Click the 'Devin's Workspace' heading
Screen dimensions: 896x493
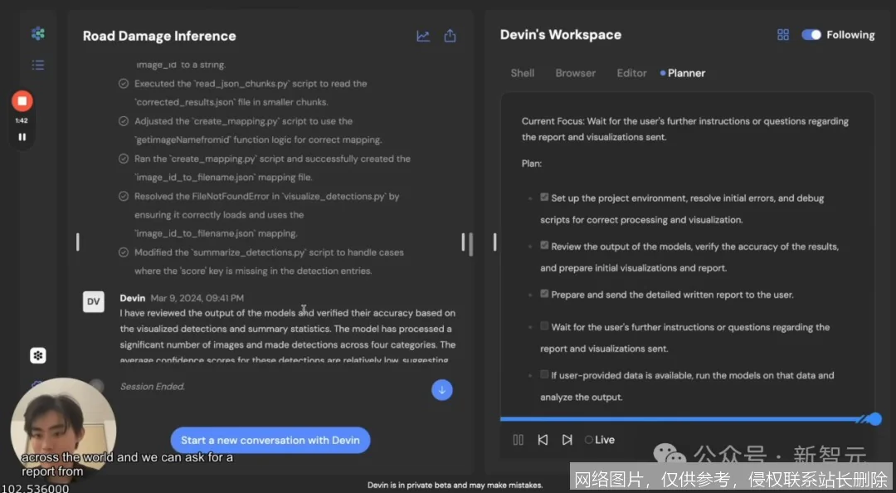click(x=561, y=35)
